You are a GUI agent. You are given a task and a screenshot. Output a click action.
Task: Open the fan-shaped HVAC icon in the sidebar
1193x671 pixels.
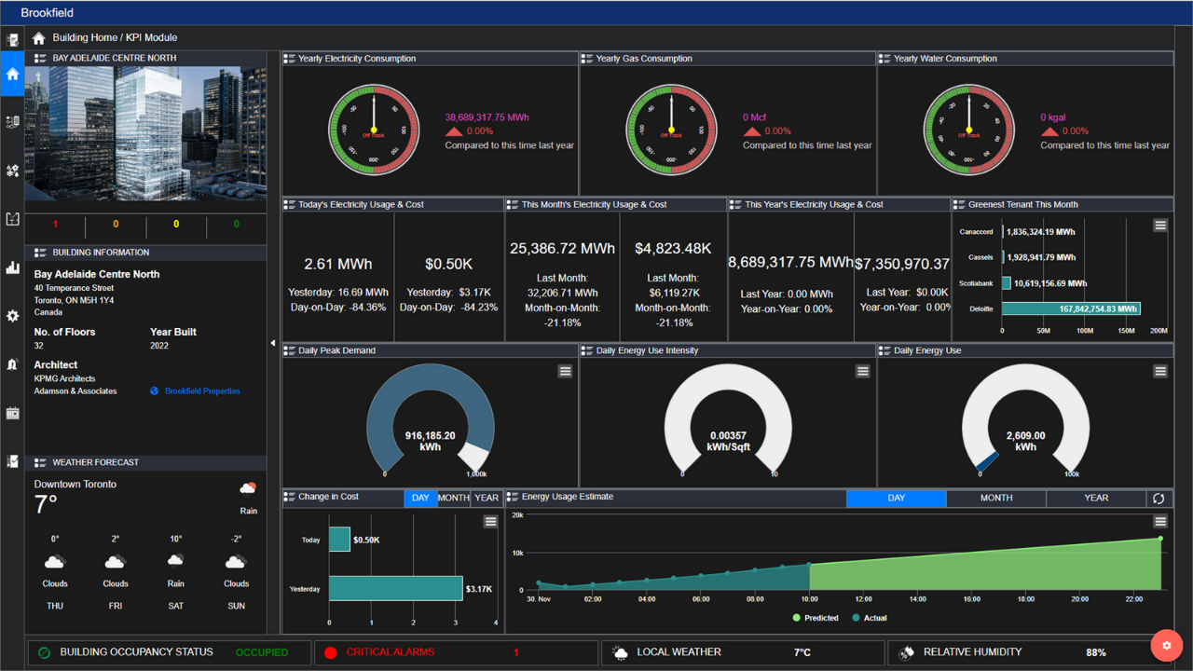click(x=12, y=171)
